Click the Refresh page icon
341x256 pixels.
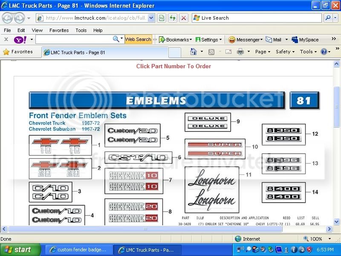point(173,18)
